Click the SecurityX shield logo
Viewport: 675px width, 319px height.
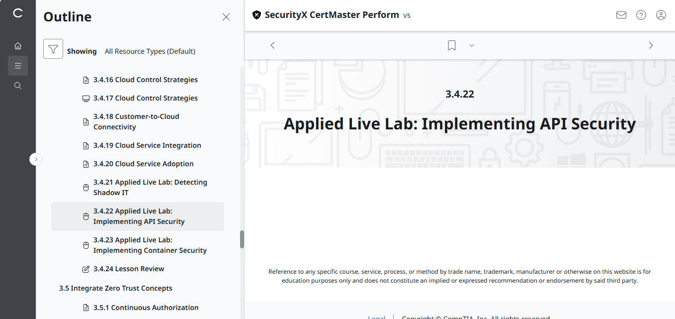point(256,15)
